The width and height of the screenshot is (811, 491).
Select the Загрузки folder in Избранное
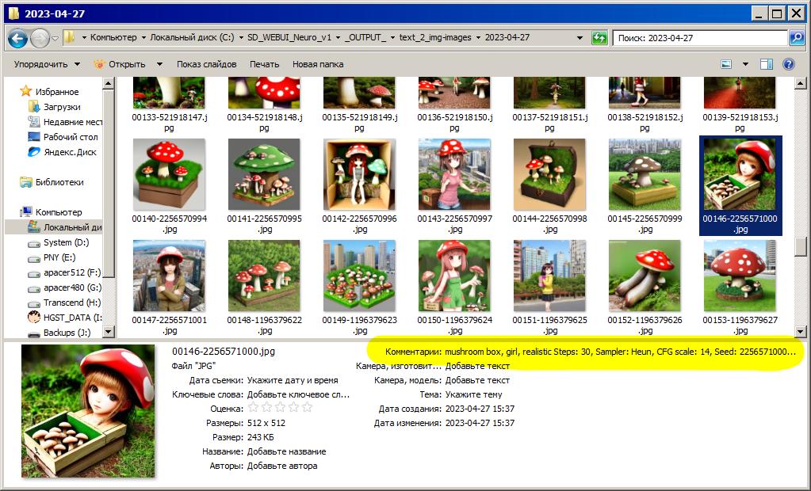click(x=61, y=107)
